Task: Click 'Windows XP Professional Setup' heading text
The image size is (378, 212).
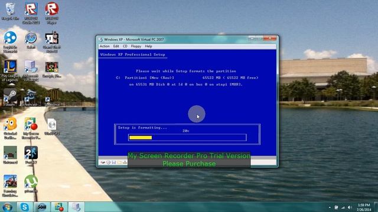Action: click(132, 55)
